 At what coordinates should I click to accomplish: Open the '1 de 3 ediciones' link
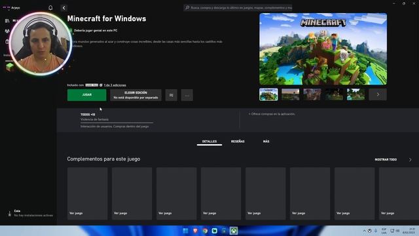(115, 85)
